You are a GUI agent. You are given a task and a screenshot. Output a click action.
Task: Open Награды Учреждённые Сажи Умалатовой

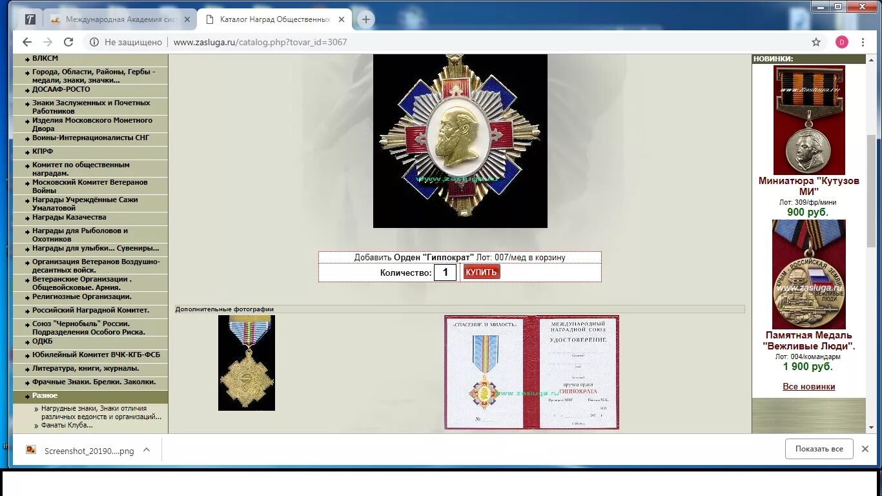coord(85,203)
